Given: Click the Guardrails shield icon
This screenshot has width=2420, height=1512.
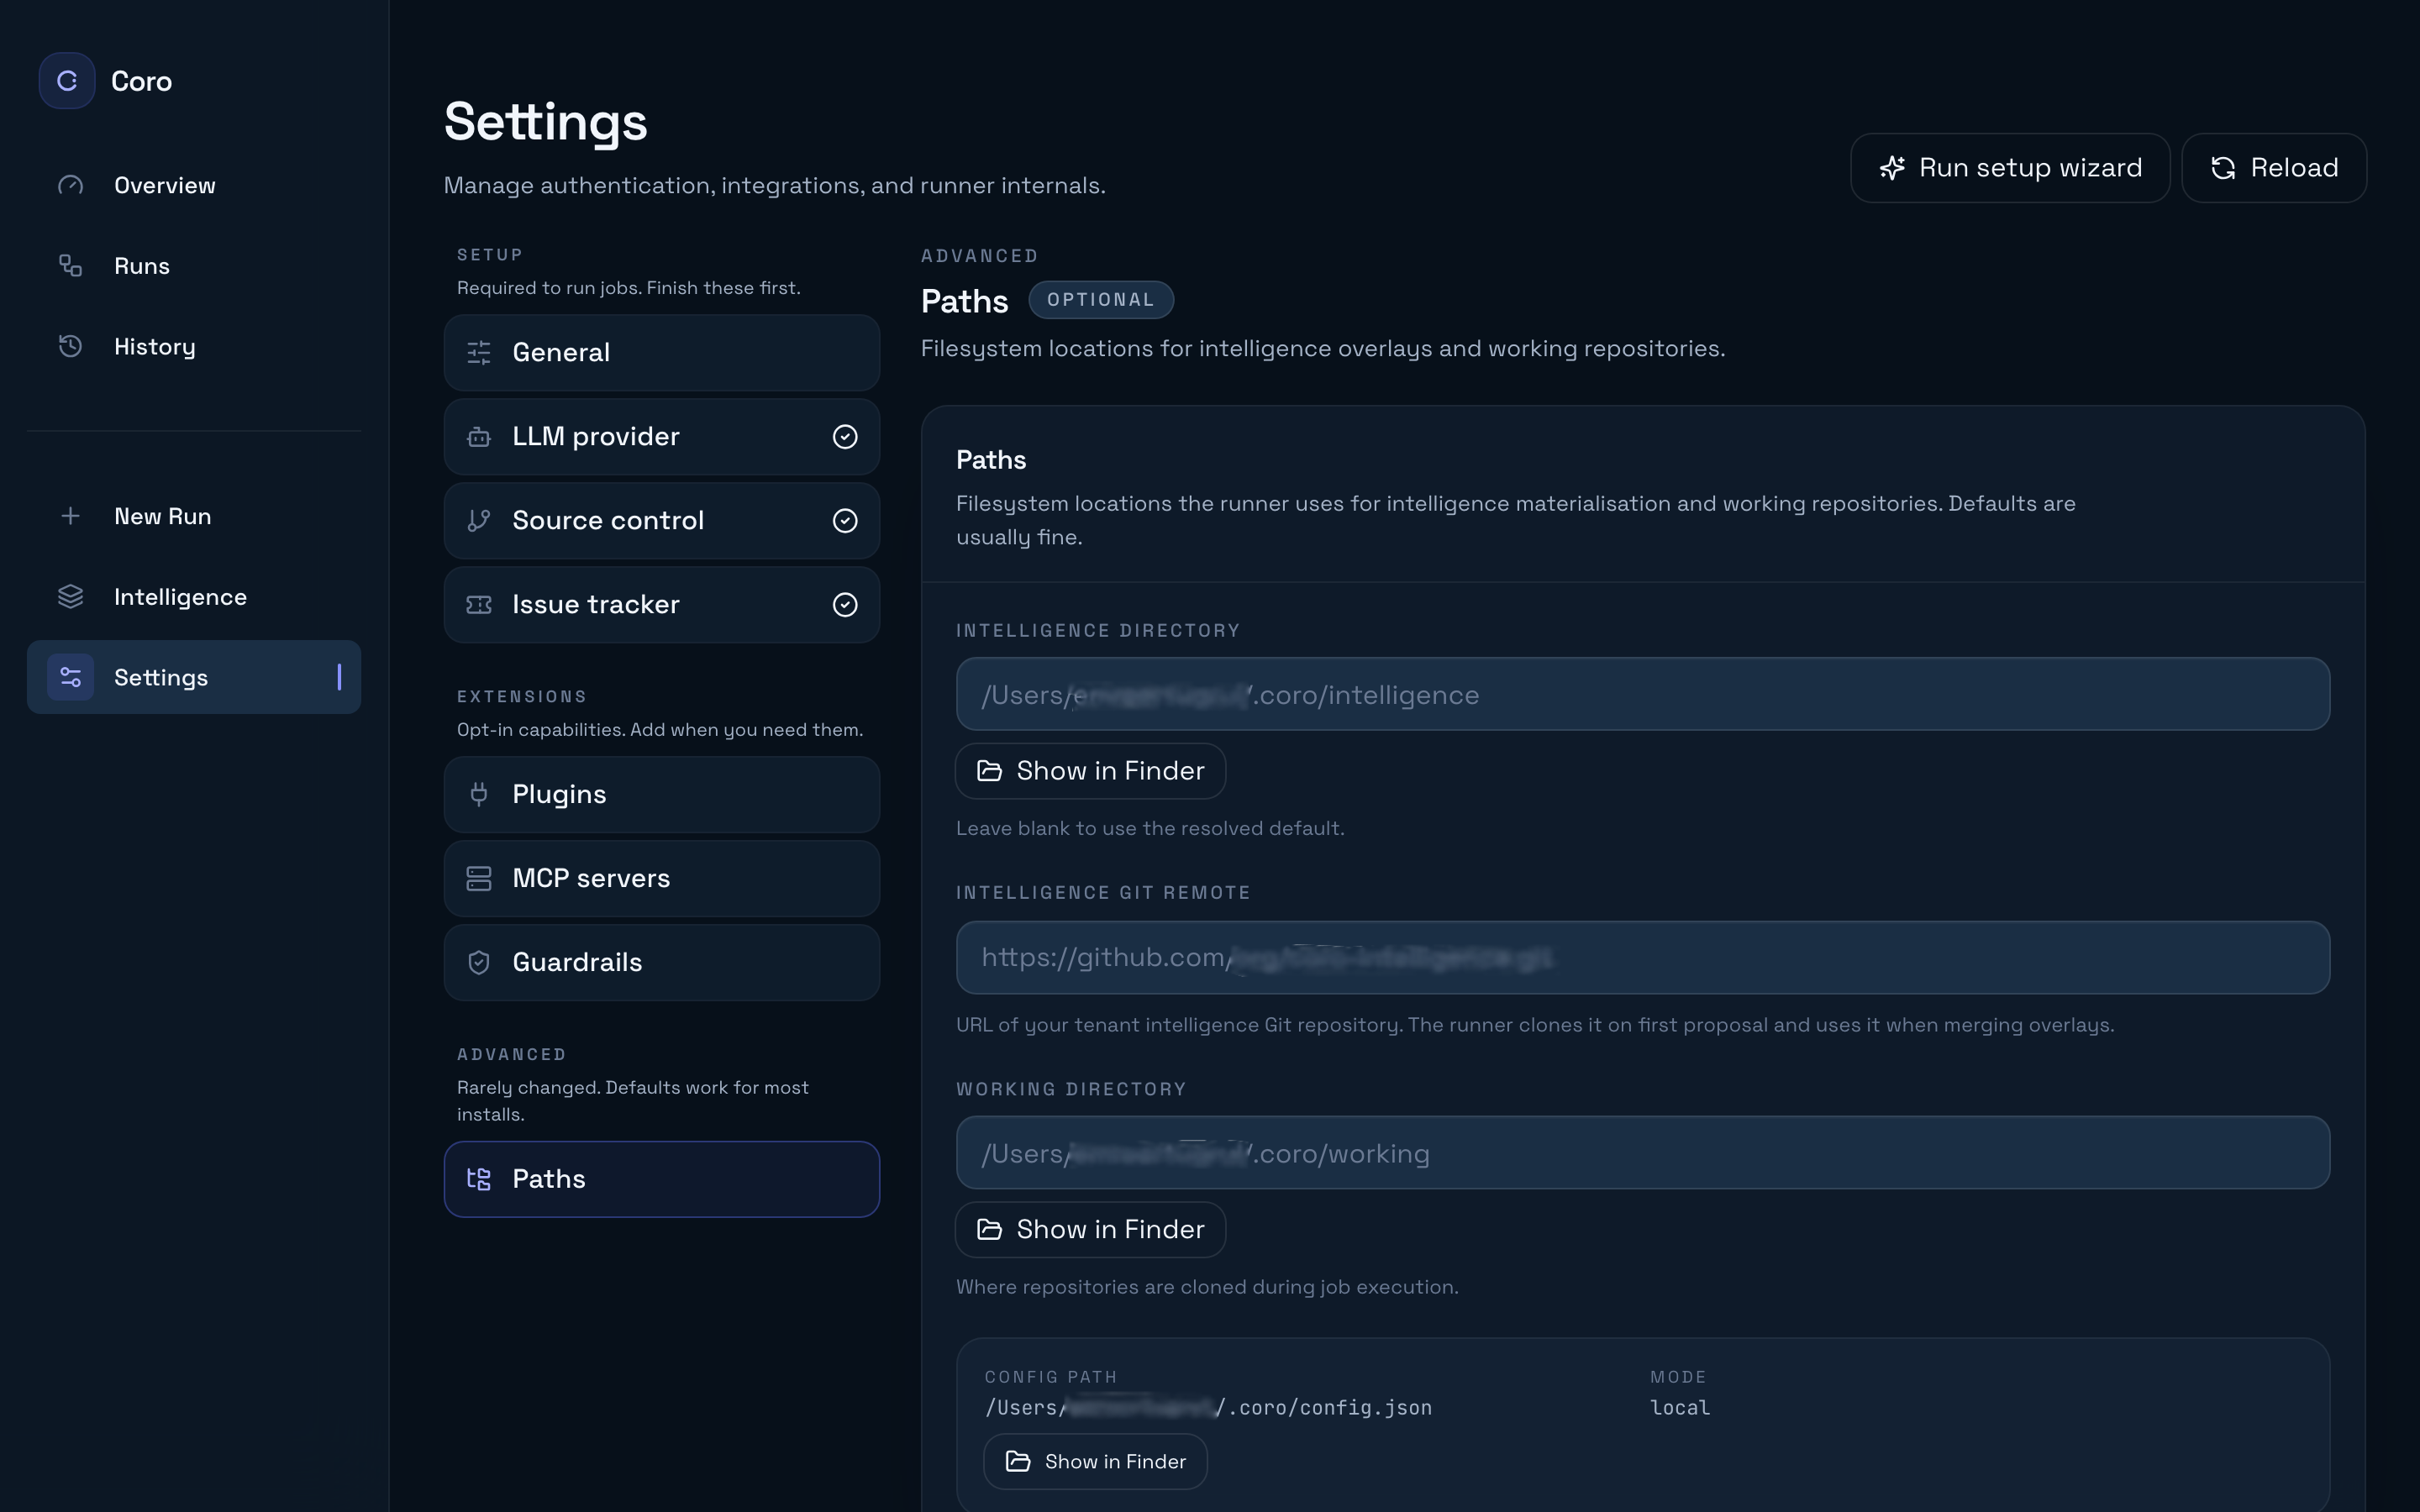Looking at the screenshot, I should pyautogui.click(x=479, y=962).
